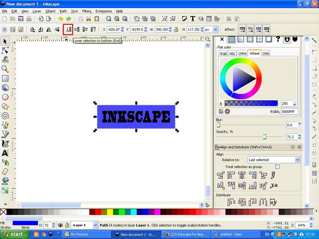Image resolution: width=319 pixels, height=239 pixels.
Task: Select the Star polygon tool
Action: tap(5, 107)
